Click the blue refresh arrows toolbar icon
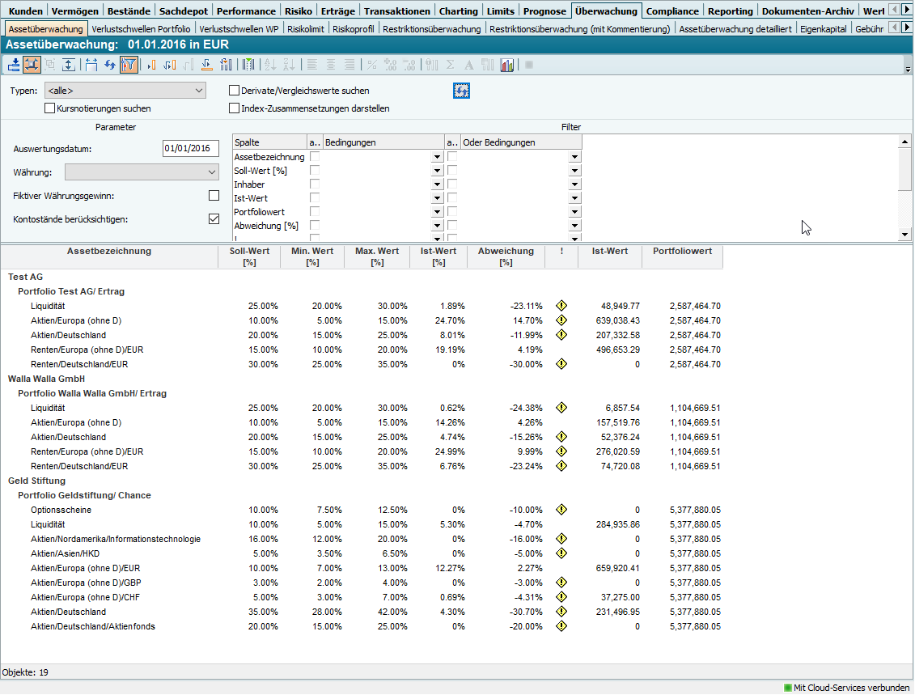The image size is (915, 695). tap(110, 65)
